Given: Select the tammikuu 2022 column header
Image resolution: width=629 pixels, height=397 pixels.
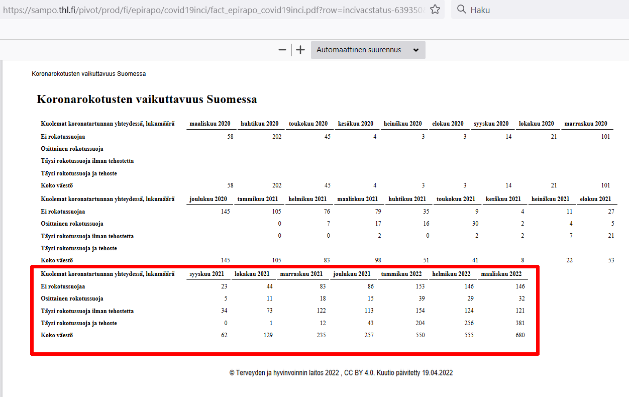Looking at the screenshot, I should coord(401,274).
